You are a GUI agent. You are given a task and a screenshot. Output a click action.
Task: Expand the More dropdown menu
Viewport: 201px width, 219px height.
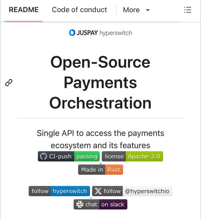point(136,10)
